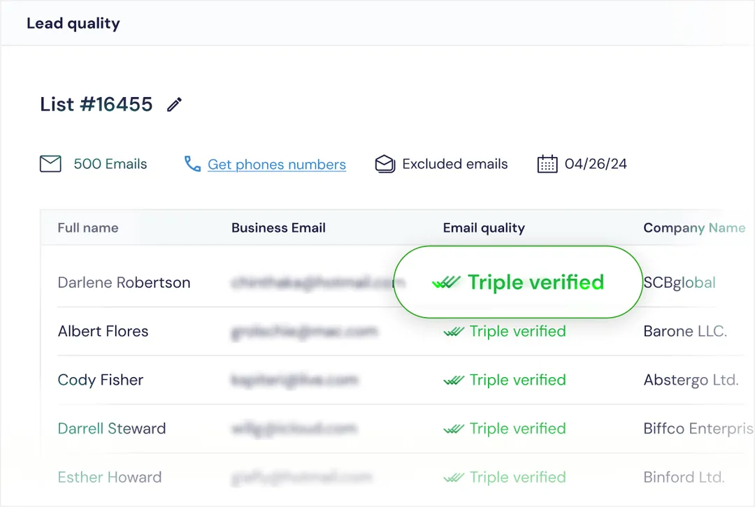Click the pencil edit icon beside List #16455
755x507 pixels.
(174, 104)
